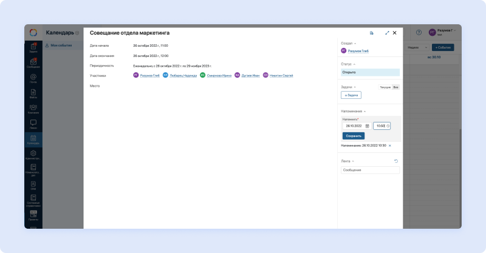
Task: Click the + Задача button
Action: [x=351, y=95]
